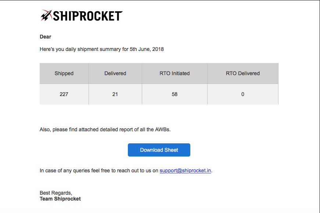Click the date 5th June, 2018
The image size is (320, 213).
(147, 49)
